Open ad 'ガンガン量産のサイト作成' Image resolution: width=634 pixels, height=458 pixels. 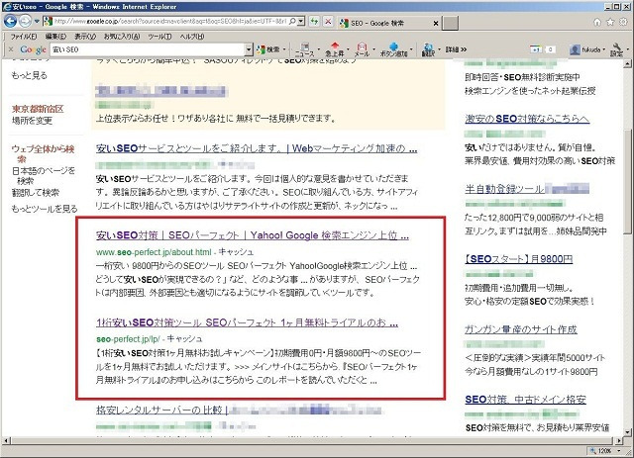point(521,329)
